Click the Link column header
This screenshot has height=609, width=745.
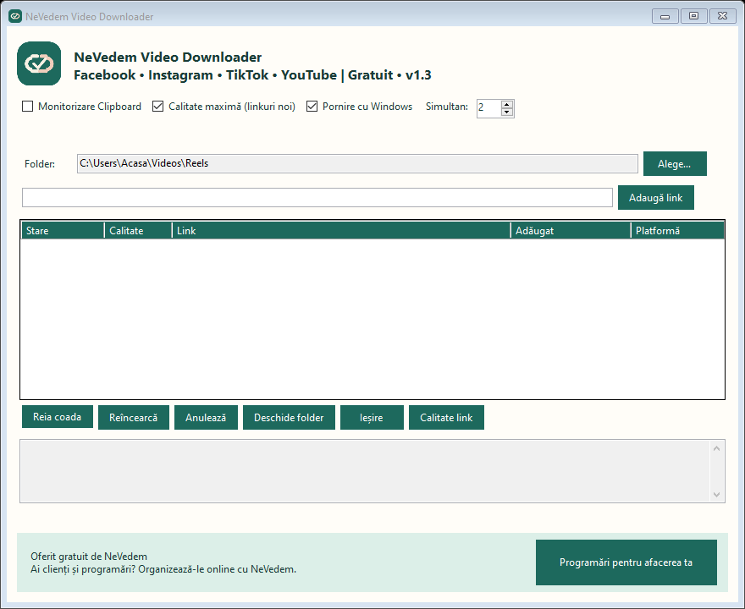341,231
